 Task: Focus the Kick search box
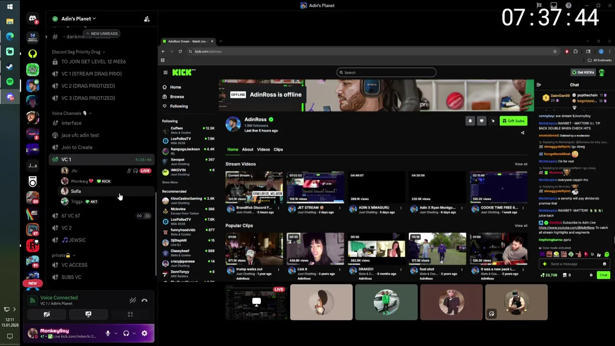click(x=386, y=73)
